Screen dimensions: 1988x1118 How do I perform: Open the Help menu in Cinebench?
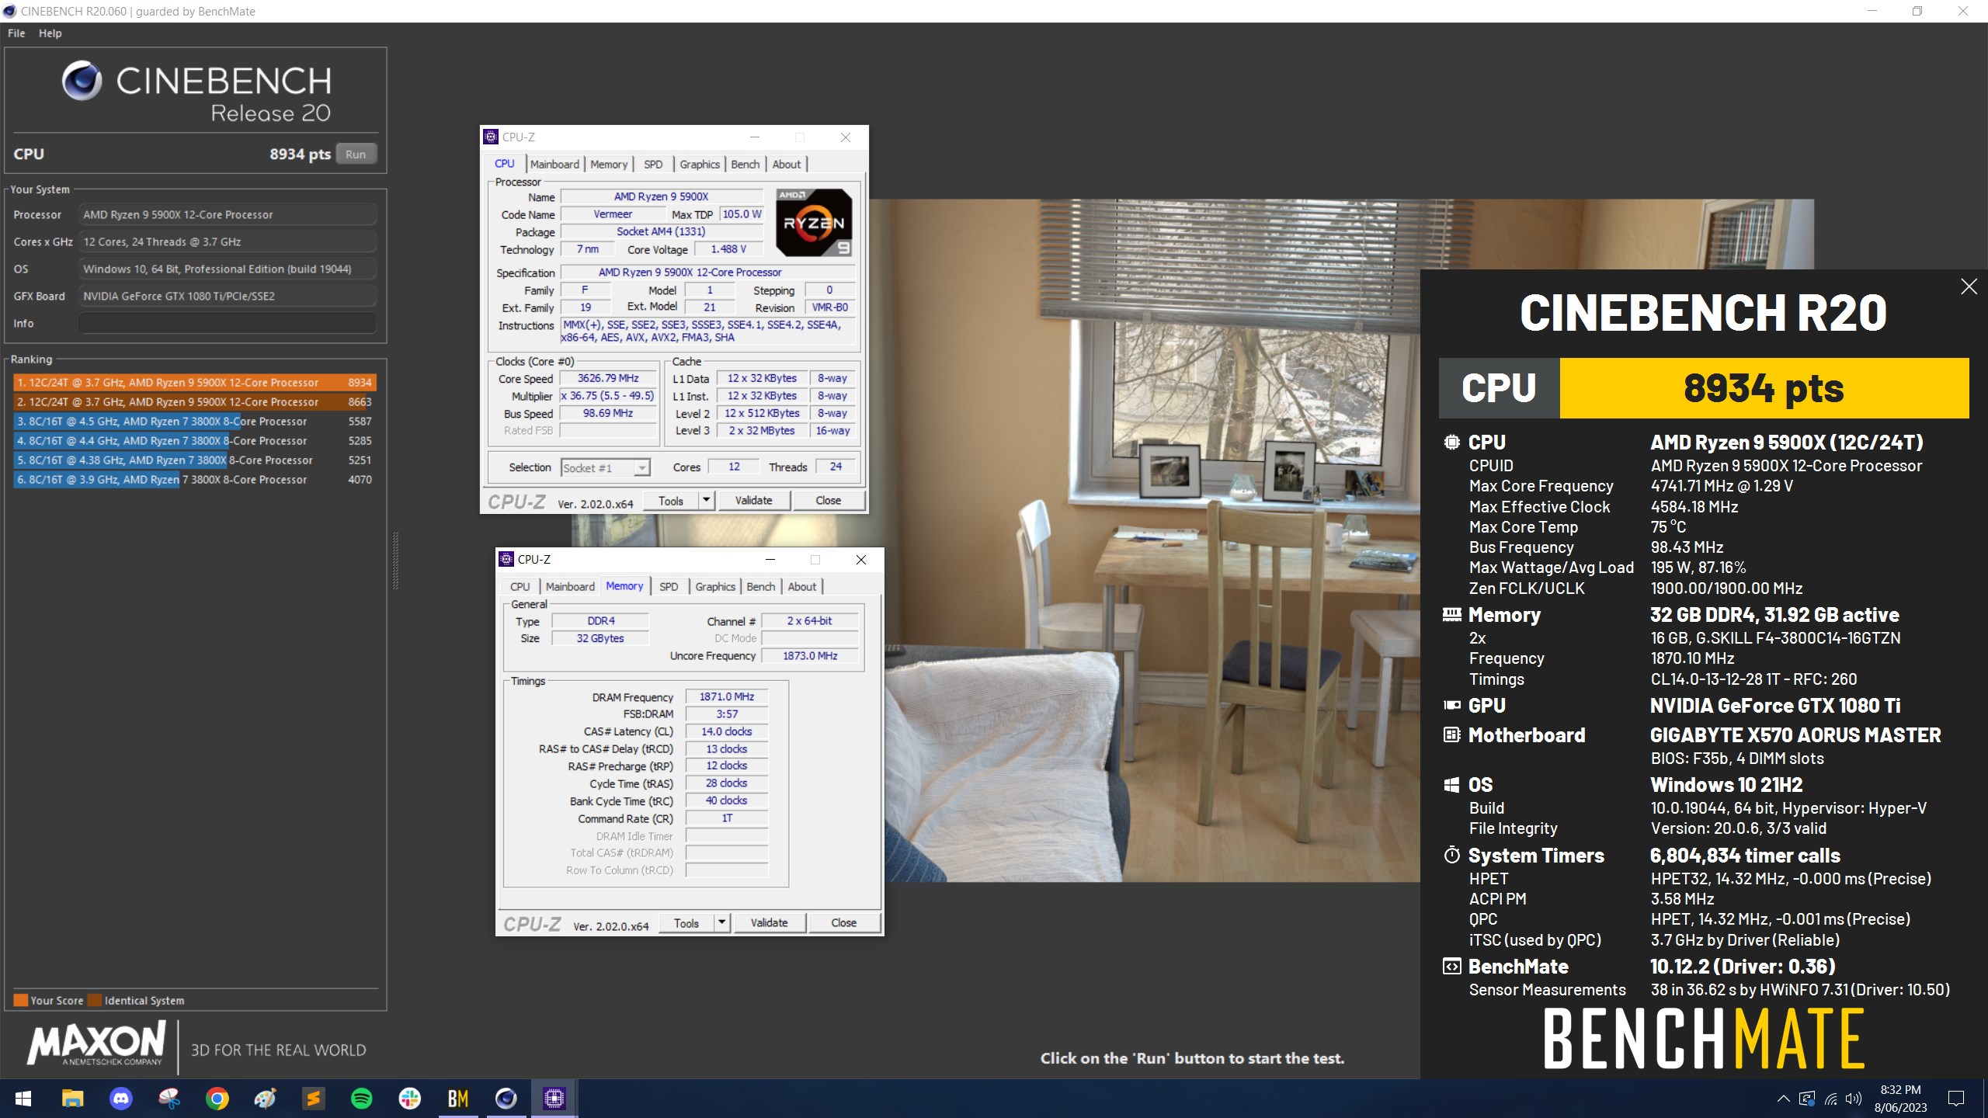click(x=50, y=33)
